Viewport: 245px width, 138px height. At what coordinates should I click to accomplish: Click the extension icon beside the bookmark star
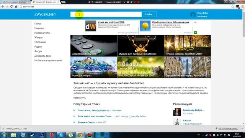[238, 7]
